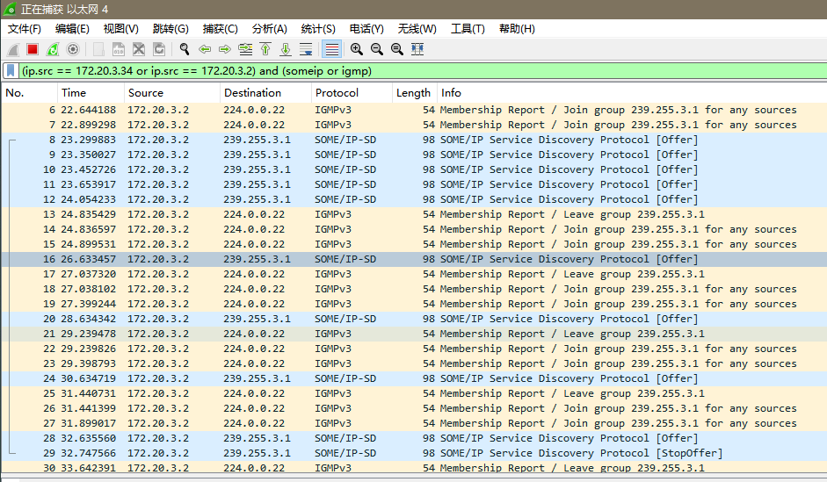This screenshot has width=827, height=482.
Task: Zoom out the packet text
Action: pos(376,49)
